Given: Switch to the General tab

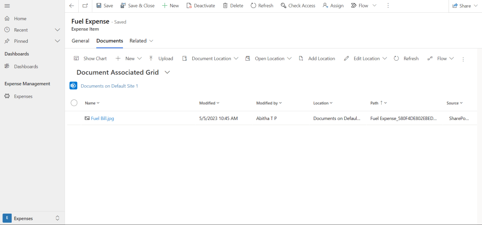Looking at the screenshot, I should click(x=80, y=41).
